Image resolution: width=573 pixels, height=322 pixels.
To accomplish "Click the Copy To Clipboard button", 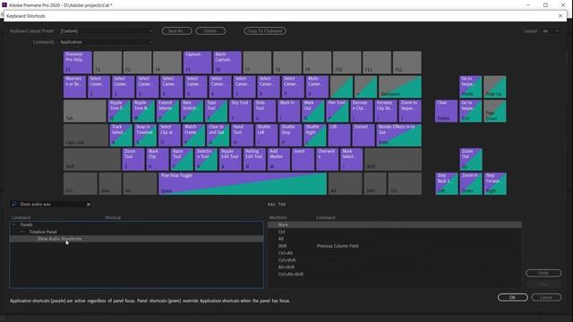I will point(265,31).
